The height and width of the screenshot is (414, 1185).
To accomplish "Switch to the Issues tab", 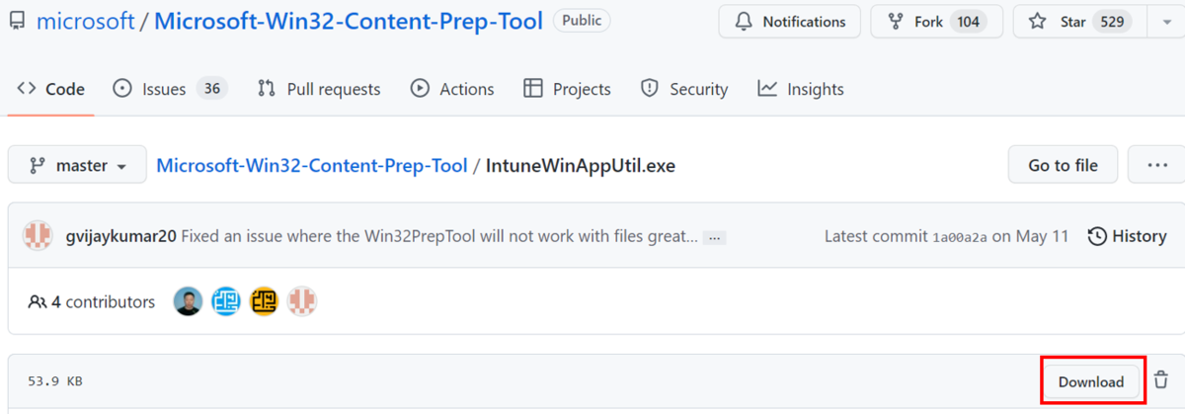I will pyautogui.click(x=170, y=89).
